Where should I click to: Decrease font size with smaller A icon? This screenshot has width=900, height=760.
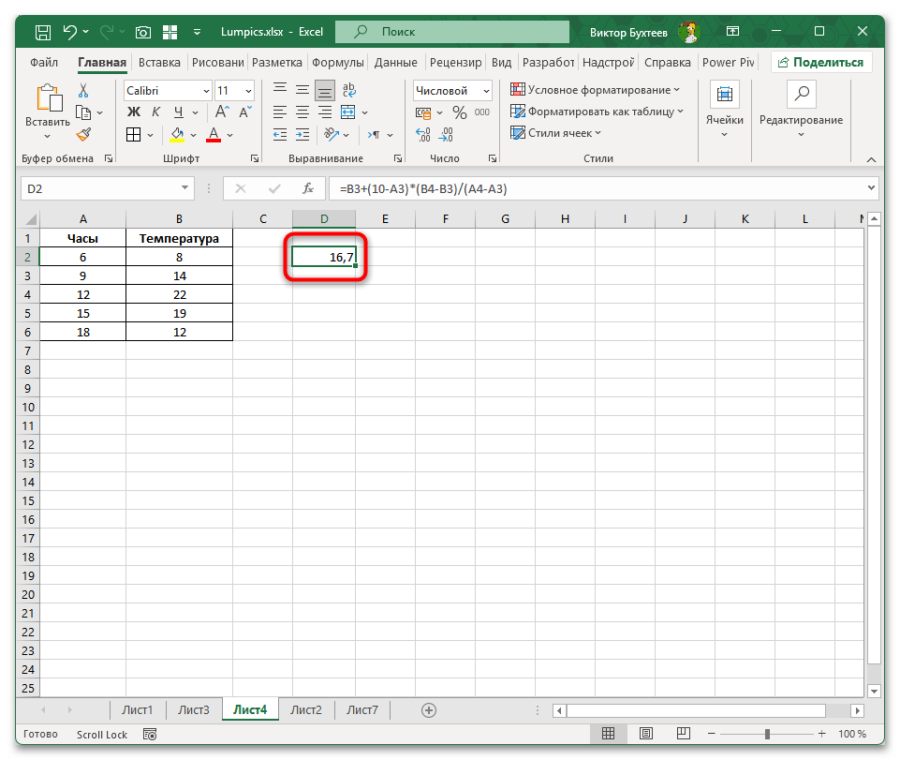pos(245,112)
